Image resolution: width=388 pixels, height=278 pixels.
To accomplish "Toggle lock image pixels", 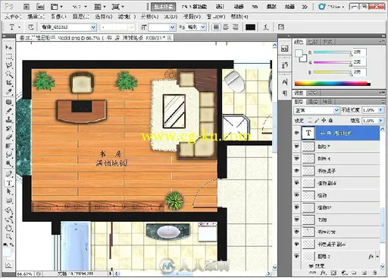I will 317,121.
